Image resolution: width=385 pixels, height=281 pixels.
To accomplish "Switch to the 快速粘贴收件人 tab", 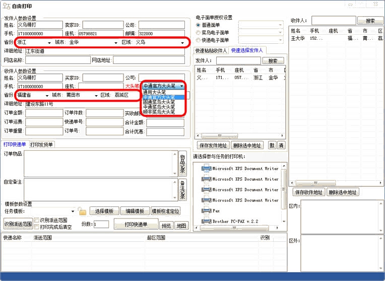I will click(211, 50).
